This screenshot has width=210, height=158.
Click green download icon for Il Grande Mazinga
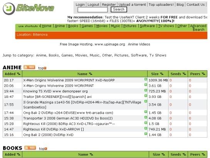(x=146, y=101)
